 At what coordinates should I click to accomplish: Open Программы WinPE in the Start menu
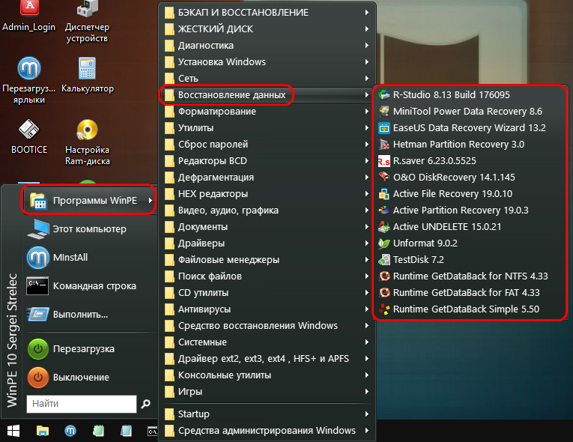click(90, 200)
